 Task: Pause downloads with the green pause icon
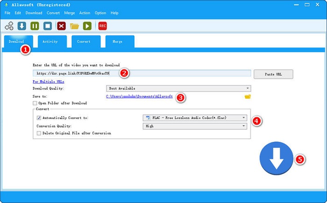(x=35, y=26)
